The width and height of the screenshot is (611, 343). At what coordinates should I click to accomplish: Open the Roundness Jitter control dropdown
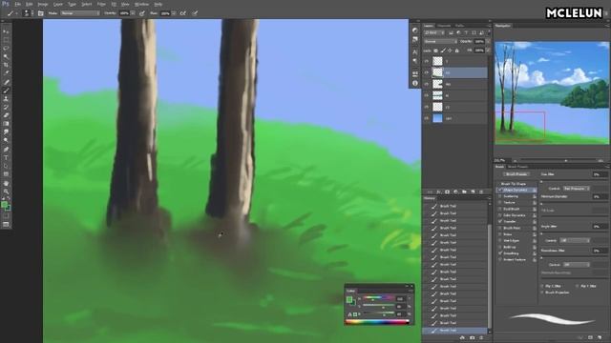pos(577,265)
